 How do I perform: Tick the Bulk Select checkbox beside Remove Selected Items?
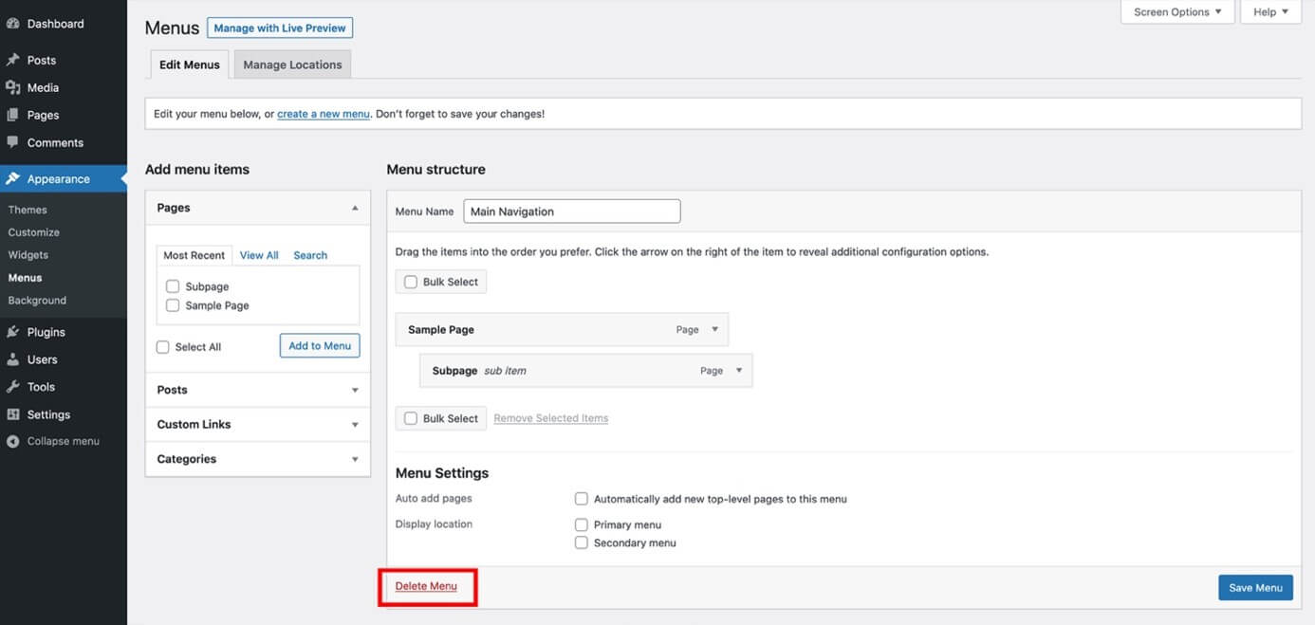pos(411,418)
